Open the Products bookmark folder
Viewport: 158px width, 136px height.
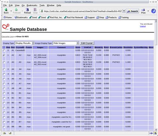[x=111, y=17]
